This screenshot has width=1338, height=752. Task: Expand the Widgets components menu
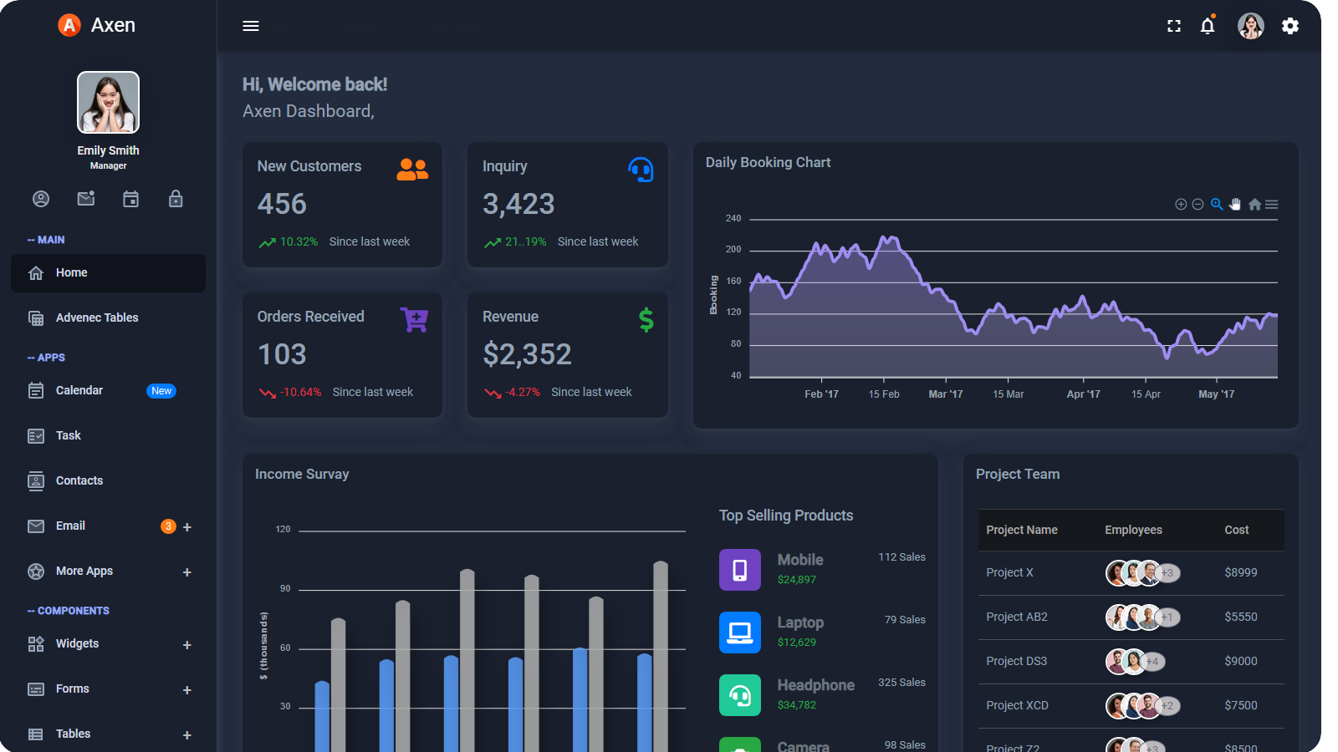coord(77,643)
